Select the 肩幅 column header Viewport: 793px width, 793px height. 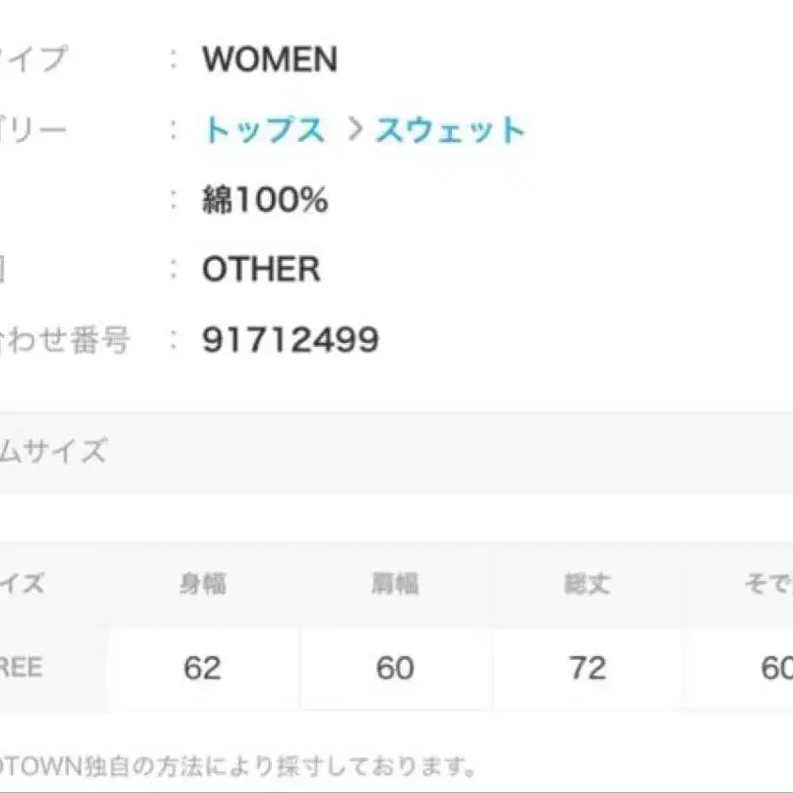[x=393, y=582]
